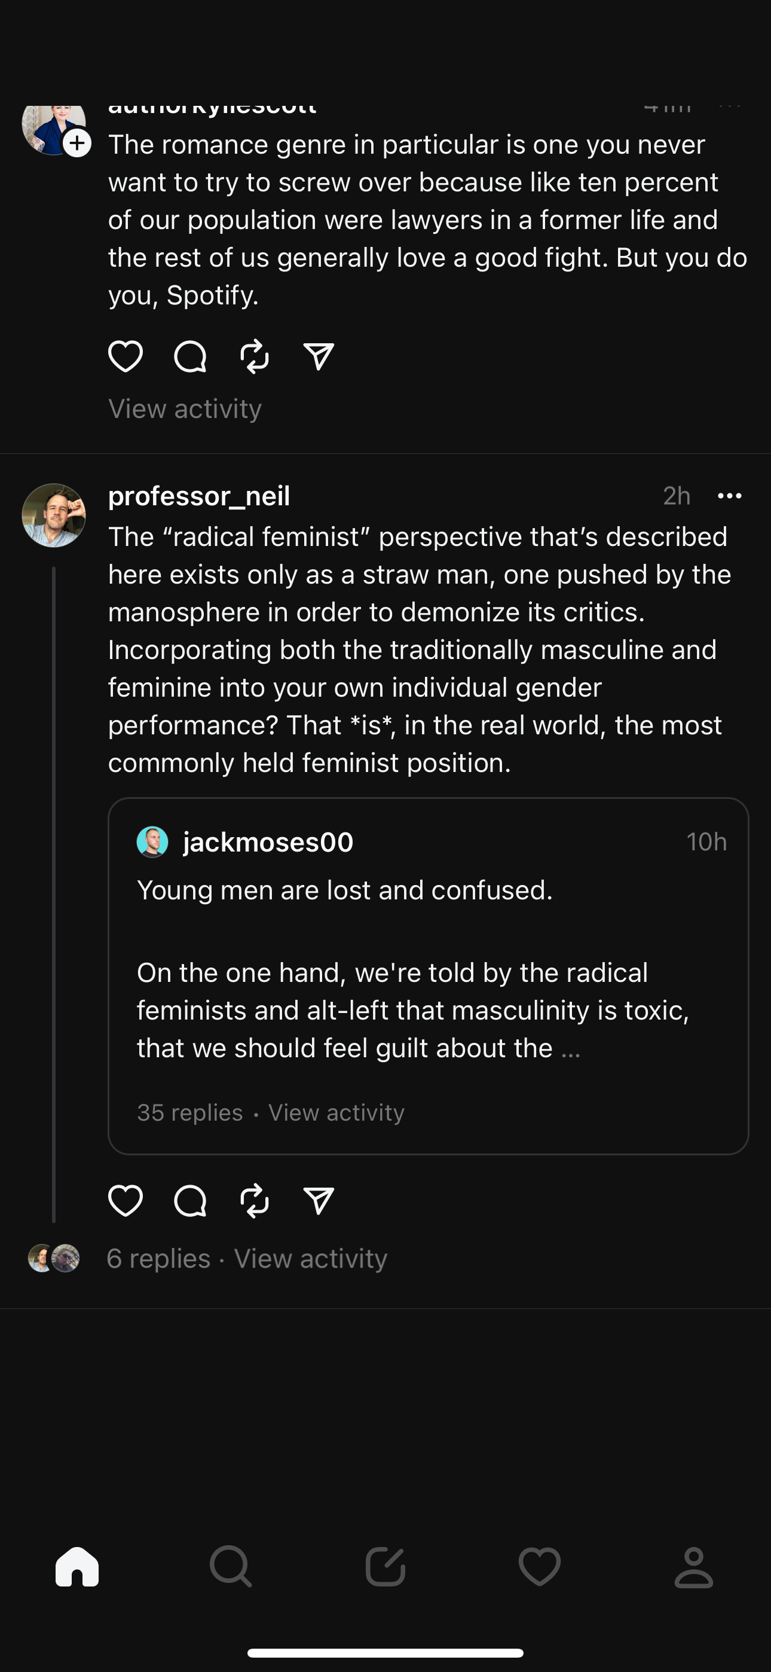Viewport: 771px width, 1672px height.
Task: Open the Activity heart tab
Action: [x=539, y=1567]
